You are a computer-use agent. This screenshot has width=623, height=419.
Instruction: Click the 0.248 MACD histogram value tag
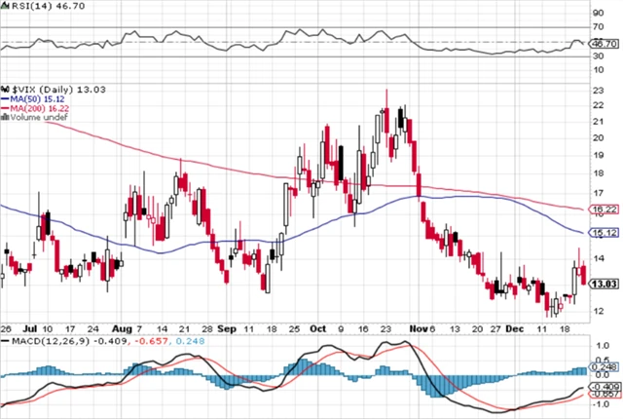(606, 367)
